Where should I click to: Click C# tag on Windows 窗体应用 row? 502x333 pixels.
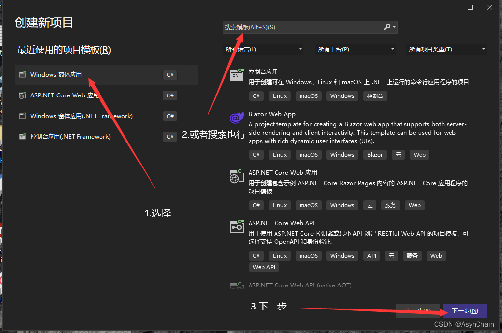pyautogui.click(x=170, y=75)
